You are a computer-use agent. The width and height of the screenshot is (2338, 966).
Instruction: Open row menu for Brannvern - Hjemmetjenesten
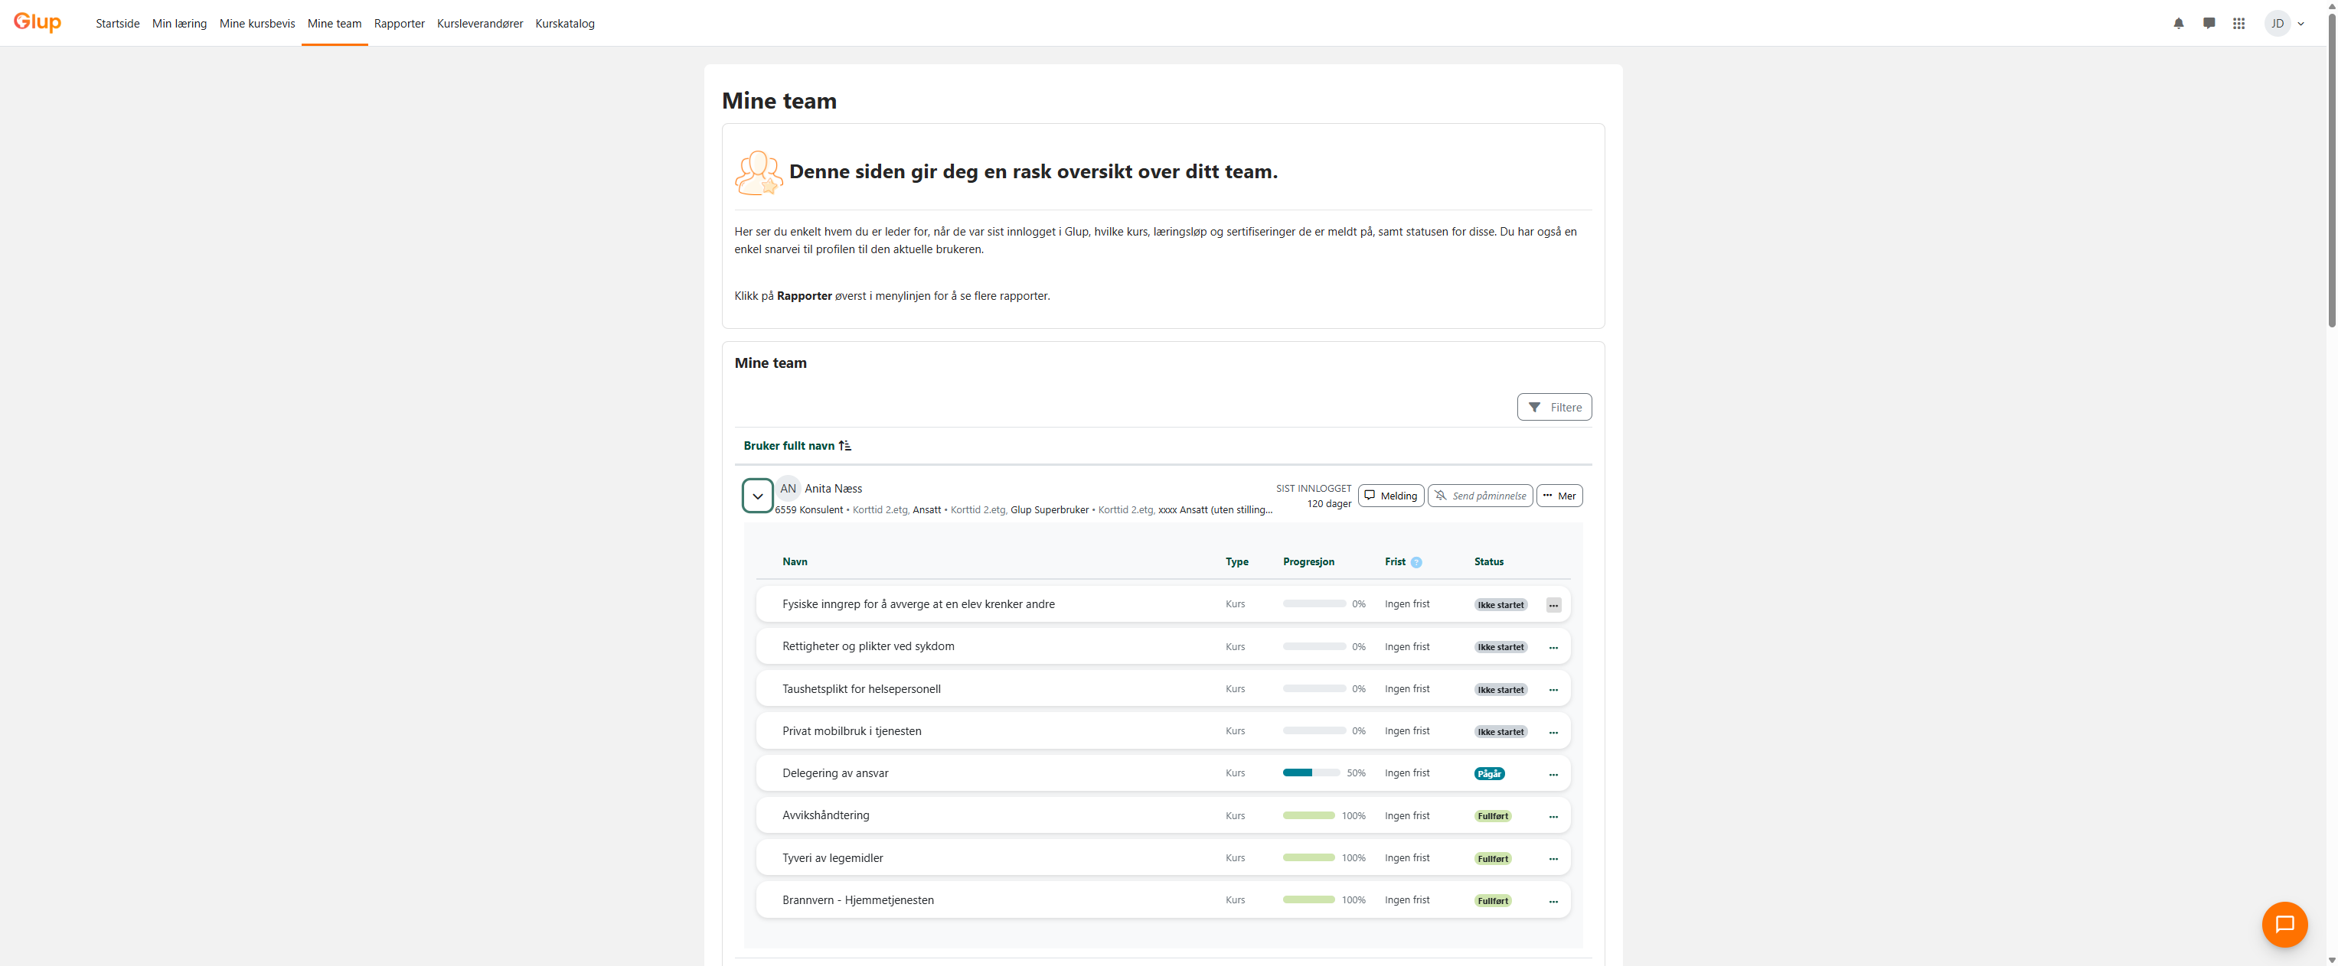pos(1554,901)
